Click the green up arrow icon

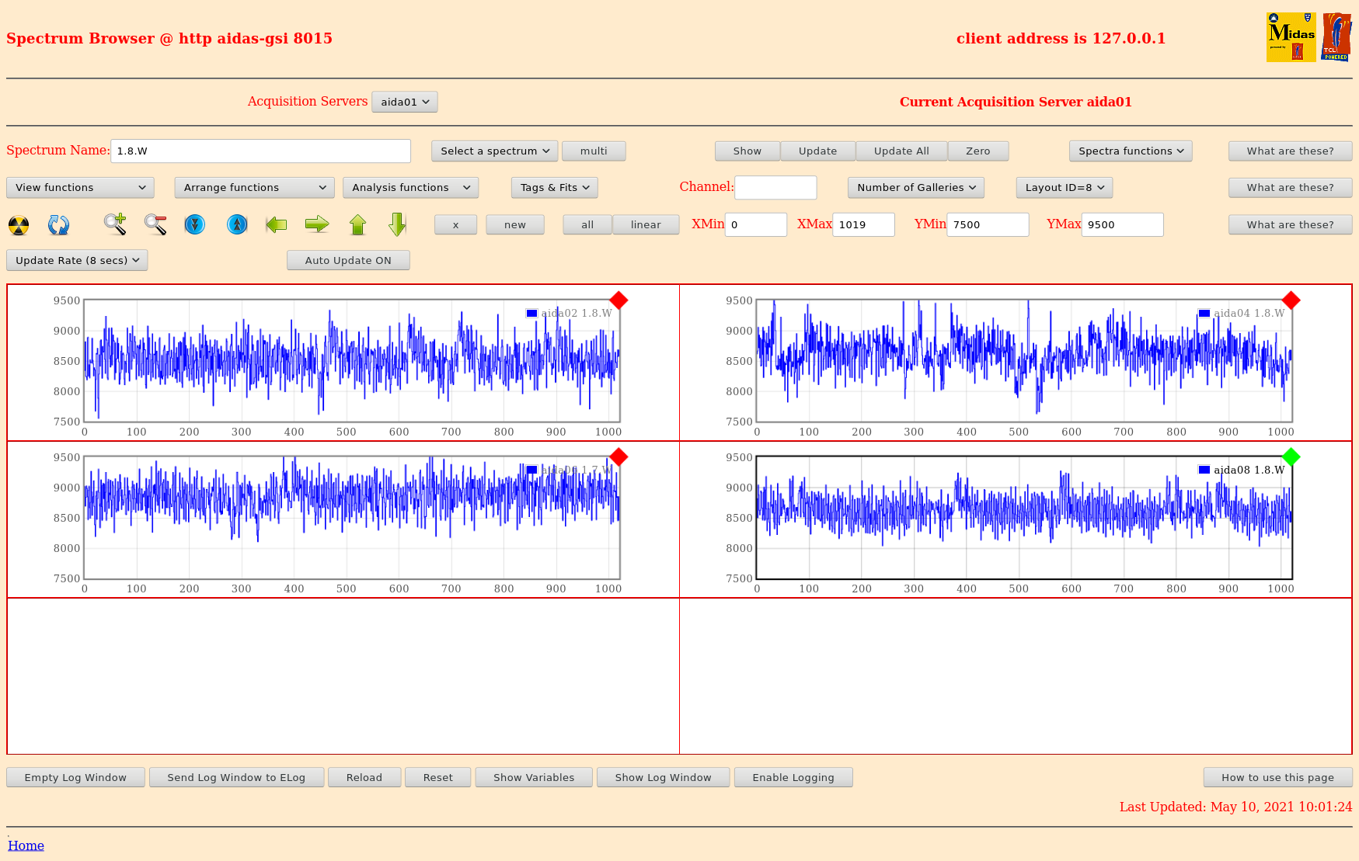357,225
